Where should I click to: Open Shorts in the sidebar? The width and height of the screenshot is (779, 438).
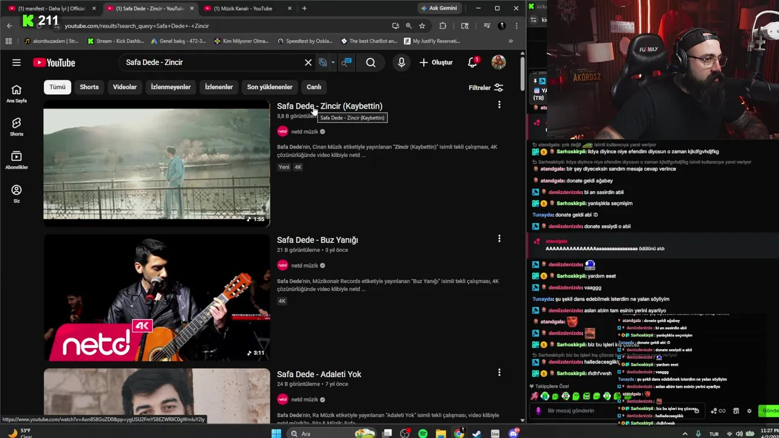pyautogui.click(x=16, y=127)
